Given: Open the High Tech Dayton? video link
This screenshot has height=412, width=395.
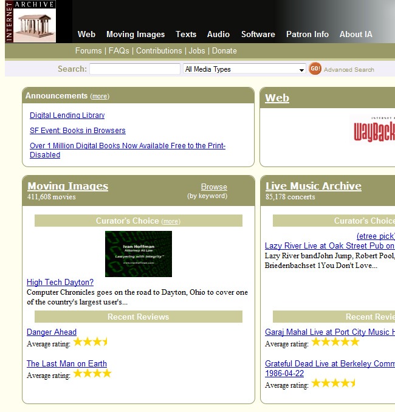Looking at the screenshot, I should 60,283.
